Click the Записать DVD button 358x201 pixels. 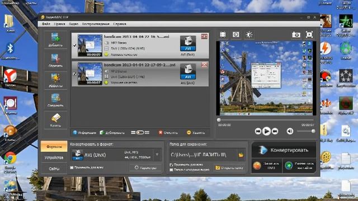point(267,166)
